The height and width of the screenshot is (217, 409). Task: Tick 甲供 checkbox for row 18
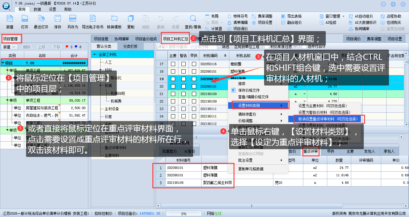tap(194, 71)
